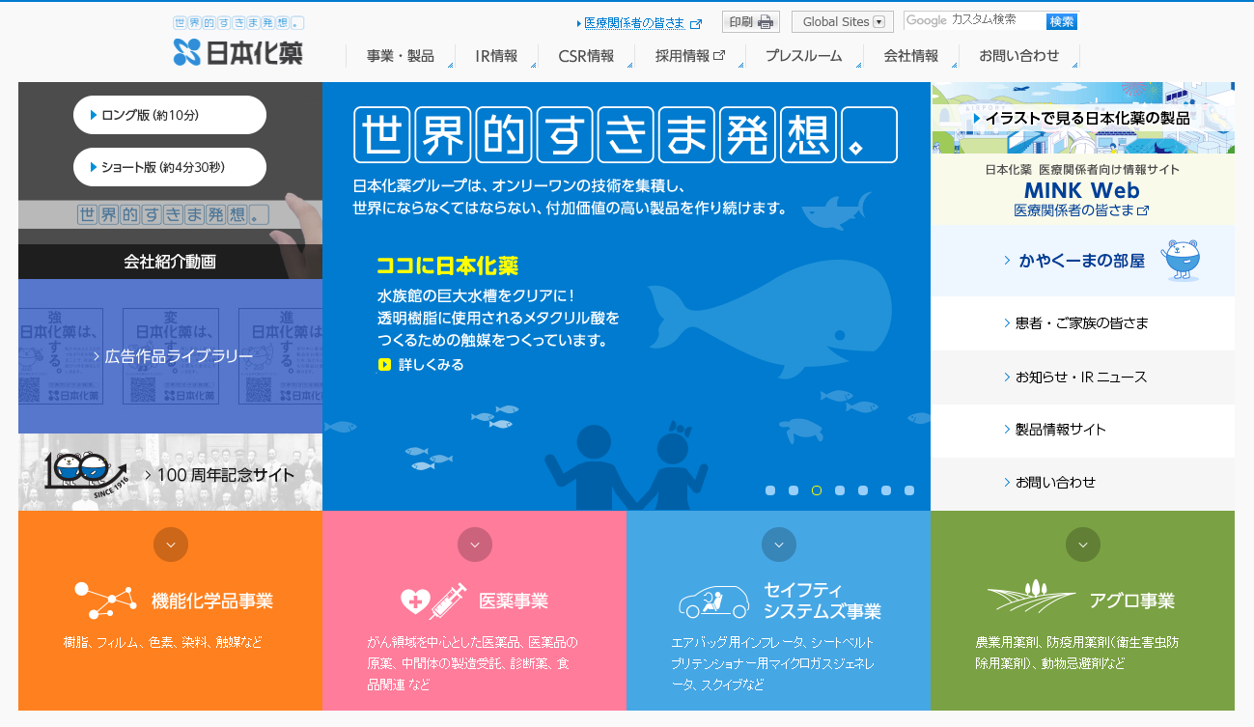Click the ココに日本化薬 heading

448,265
